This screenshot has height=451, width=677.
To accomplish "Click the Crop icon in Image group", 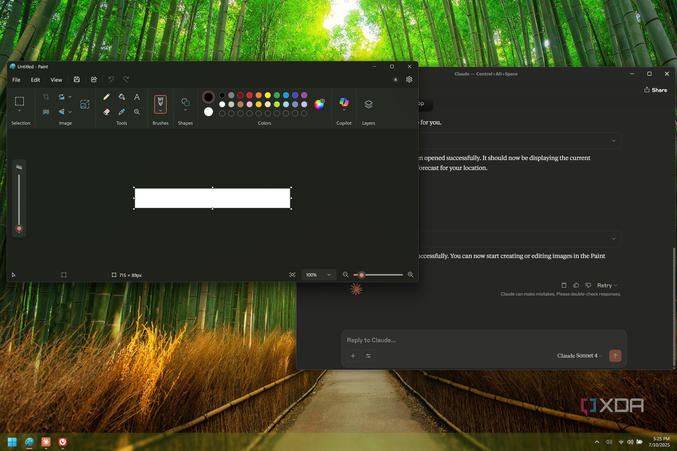I will [x=46, y=97].
